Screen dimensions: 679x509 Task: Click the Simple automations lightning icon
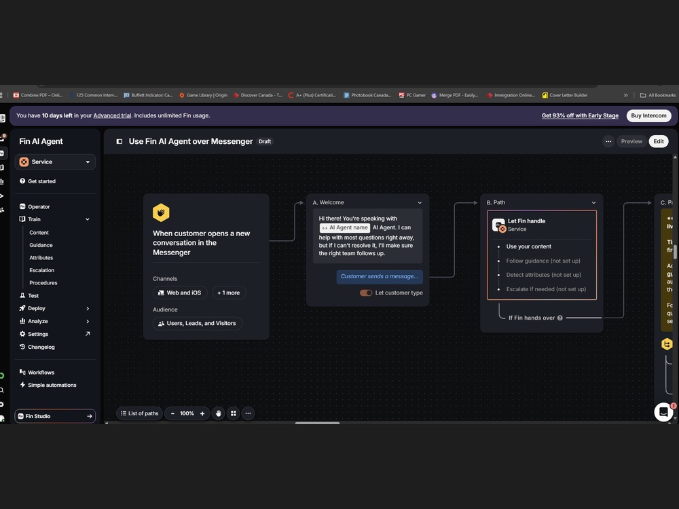[22, 385]
